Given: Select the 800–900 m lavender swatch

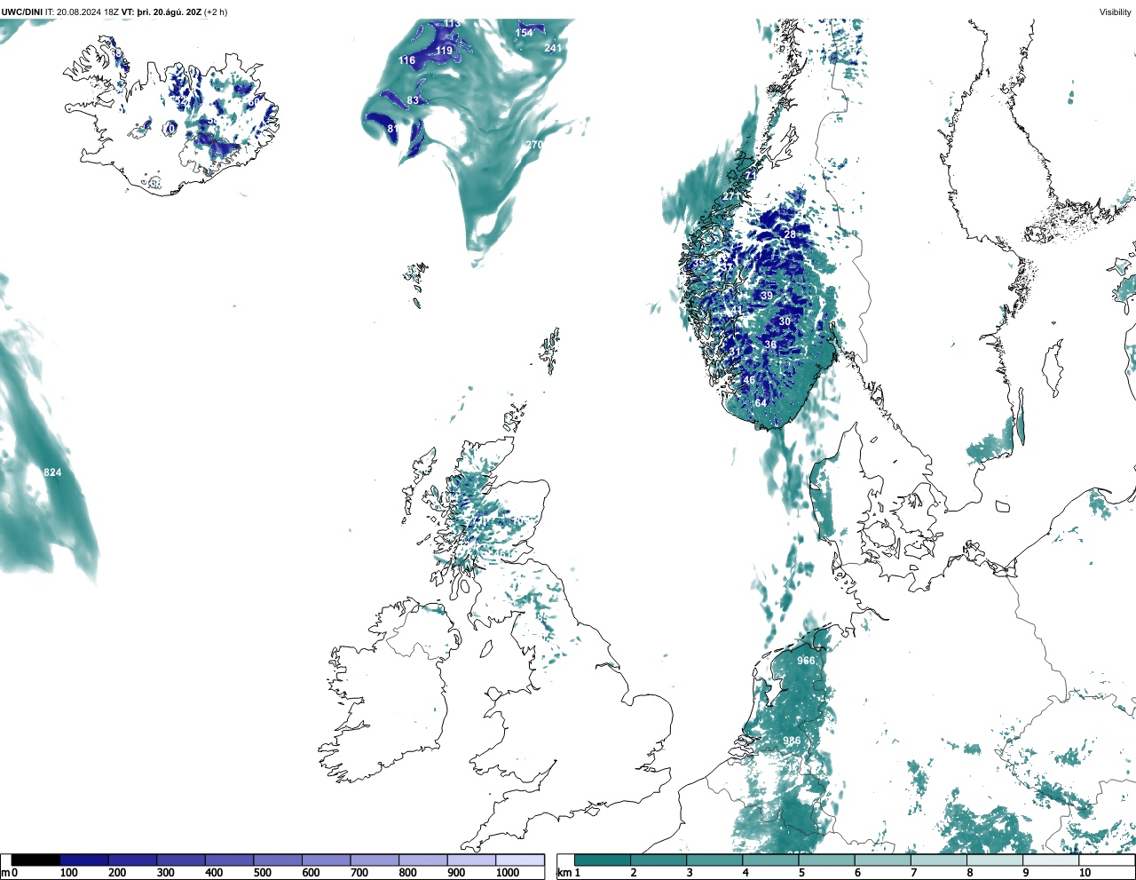Looking at the screenshot, I should point(423,860).
